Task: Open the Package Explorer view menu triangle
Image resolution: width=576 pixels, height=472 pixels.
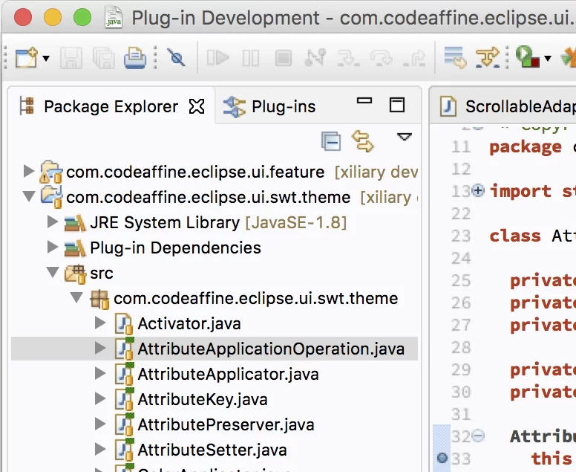Action: click(x=405, y=137)
